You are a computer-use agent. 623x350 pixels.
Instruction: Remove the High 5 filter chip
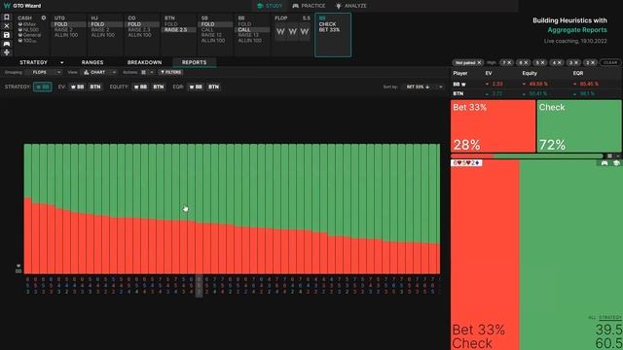pos(542,62)
